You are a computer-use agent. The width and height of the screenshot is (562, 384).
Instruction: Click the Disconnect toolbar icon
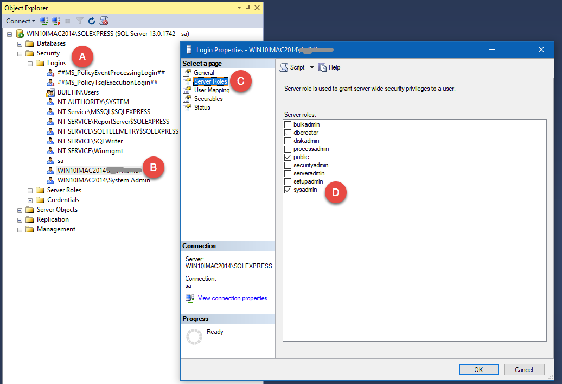tap(56, 21)
